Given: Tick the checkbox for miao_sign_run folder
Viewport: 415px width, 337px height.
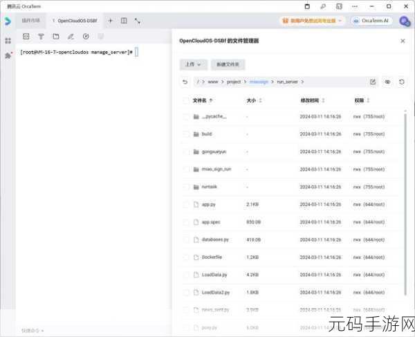Looking at the screenshot, I should click(x=186, y=169).
